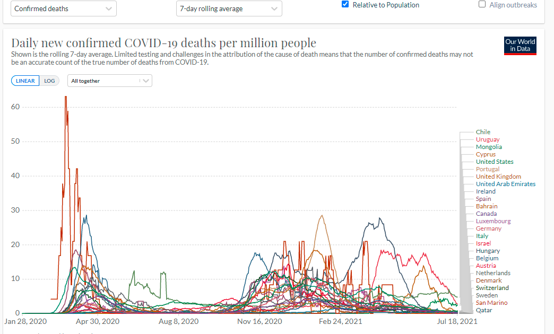Switch the chart scale to LOG
The image size is (554, 334).
pos(49,81)
